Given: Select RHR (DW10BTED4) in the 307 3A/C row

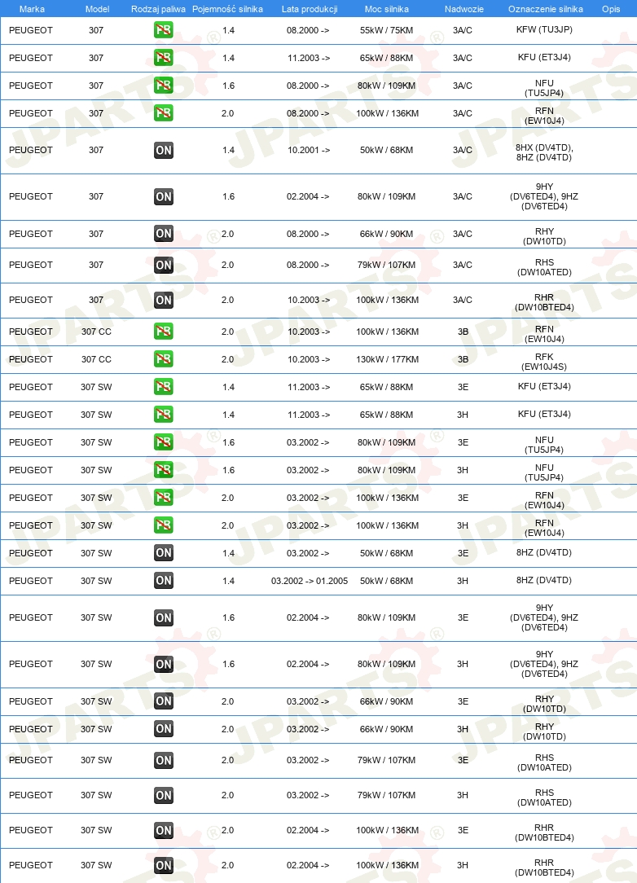Looking at the screenshot, I should coord(544,302).
